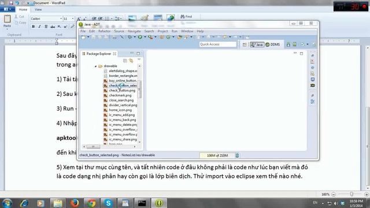Click the Android SDK Manager icon
This screenshot has height=208, width=370.
point(288,44)
